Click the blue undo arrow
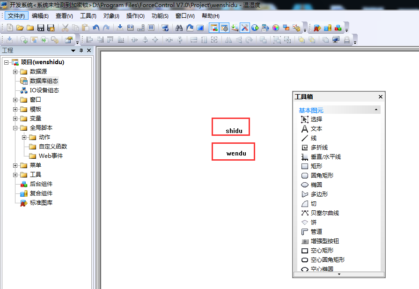 [x=96, y=28]
